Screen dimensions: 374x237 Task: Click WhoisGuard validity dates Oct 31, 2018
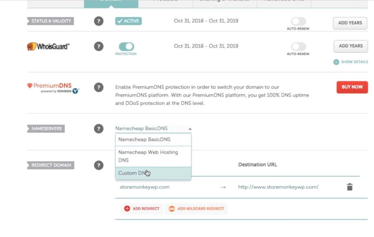pyautogui.click(x=206, y=46)
